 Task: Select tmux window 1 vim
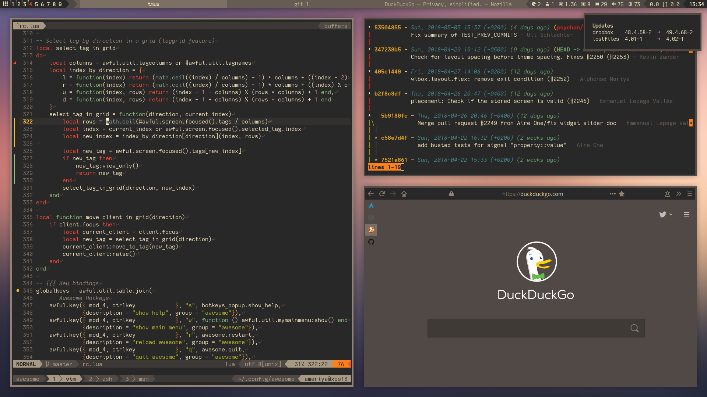(64, 379)
